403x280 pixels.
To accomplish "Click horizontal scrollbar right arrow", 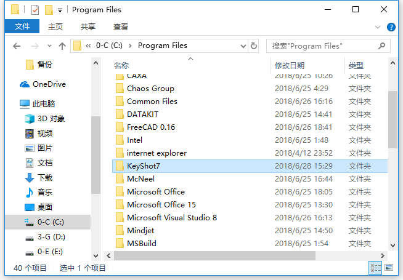I will [383, 256].
